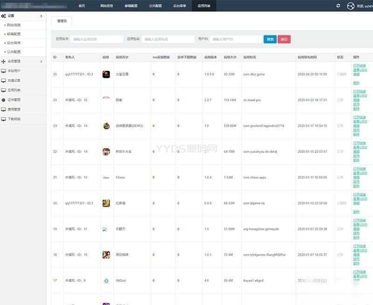Focus the 用户ID input field
The width and height of the screenshot is (373, 305).
pyautogui.click(x=235, y=39)
